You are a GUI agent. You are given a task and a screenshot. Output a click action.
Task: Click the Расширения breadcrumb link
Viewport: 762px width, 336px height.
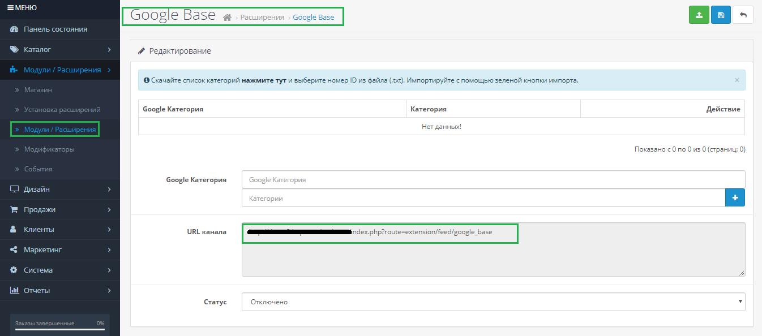point(262,18)
